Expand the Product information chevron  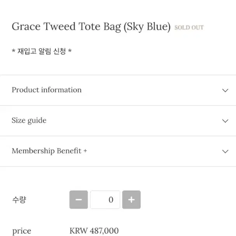point(225,90)
